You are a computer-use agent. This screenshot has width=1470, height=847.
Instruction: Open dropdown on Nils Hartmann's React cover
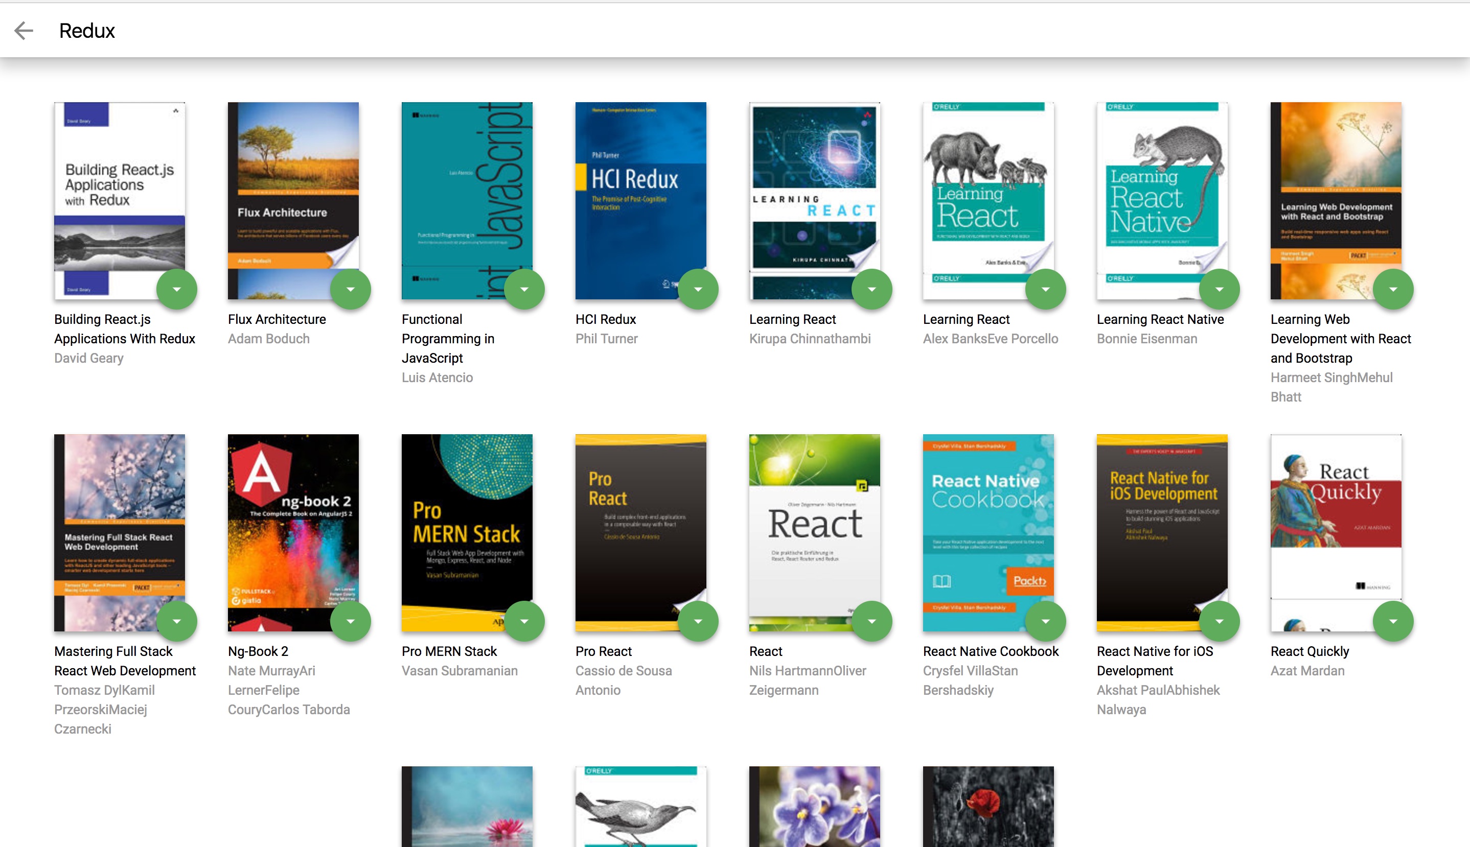pyautogui.click(x=872, y=621)
